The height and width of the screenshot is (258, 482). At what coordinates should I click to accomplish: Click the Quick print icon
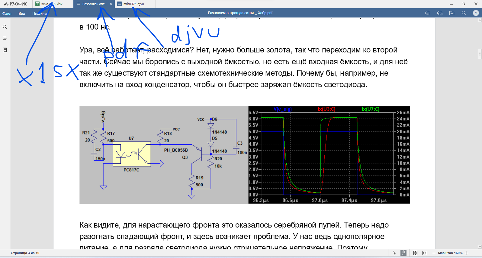(x=440, y=13)
